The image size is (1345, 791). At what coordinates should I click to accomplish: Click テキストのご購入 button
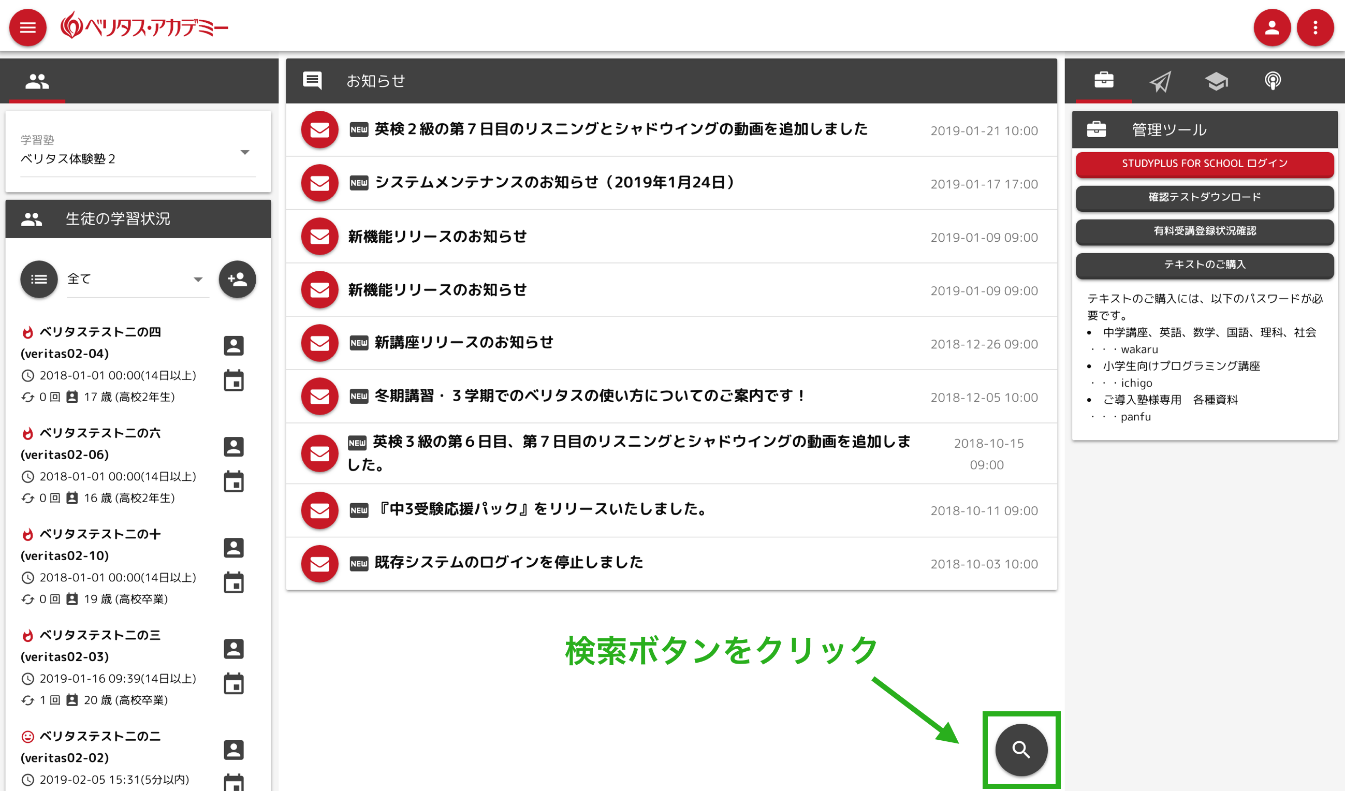pyautogui.click(x=1204, y=265)
